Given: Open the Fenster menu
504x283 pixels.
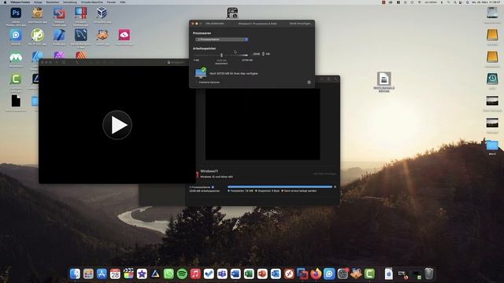Looking at the screenshot, I should [x=111, y=2].
